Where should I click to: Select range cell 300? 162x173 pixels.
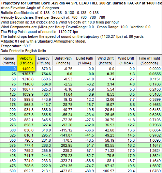(9, 130)
